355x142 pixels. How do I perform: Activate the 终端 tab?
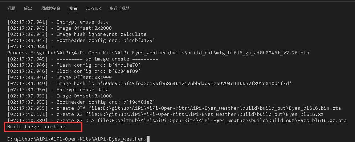click(x=73, y=8)
